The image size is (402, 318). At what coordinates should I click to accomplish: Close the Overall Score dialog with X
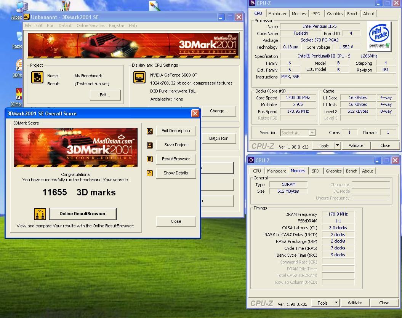[x=195, y=113]
